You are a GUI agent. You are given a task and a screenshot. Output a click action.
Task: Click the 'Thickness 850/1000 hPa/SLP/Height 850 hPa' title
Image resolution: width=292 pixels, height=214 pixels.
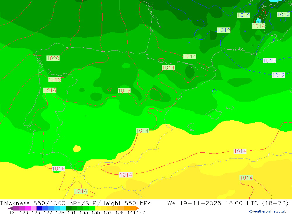[76, 203]
